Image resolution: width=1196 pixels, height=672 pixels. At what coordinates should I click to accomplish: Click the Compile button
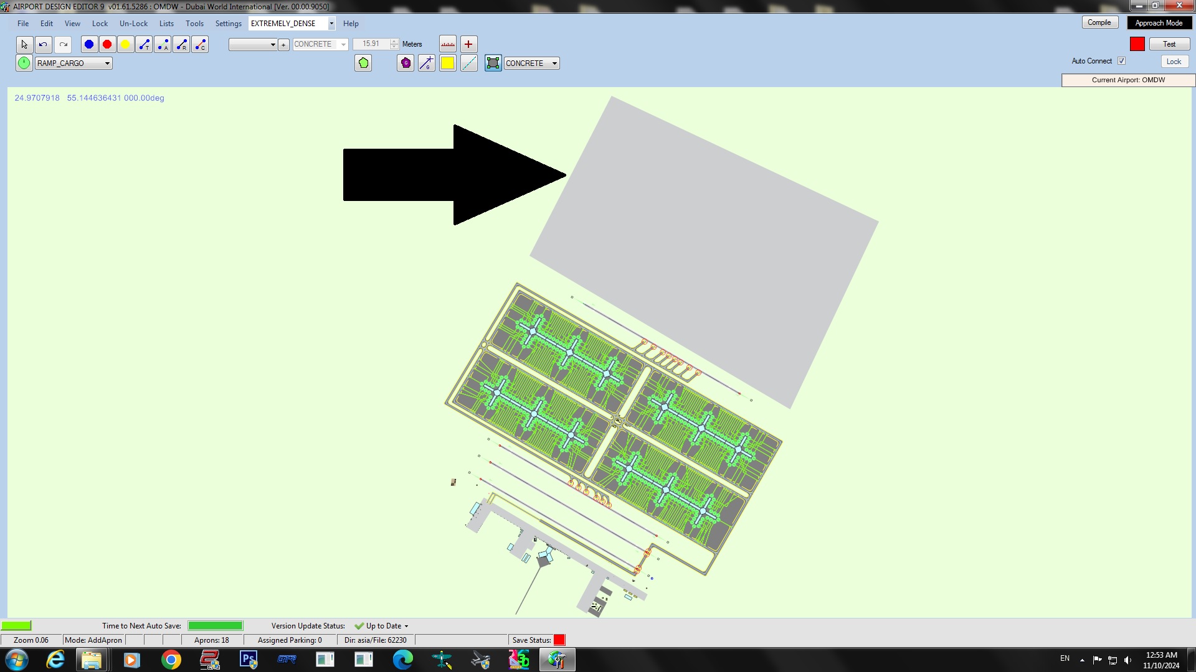tap(1099, 22)
